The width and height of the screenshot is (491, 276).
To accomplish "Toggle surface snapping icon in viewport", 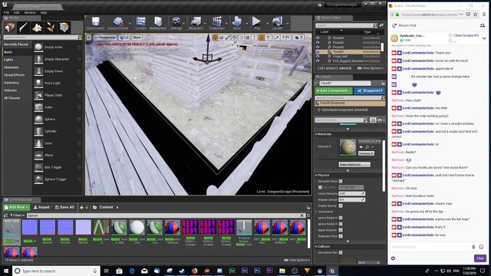I will click(242, 38).
